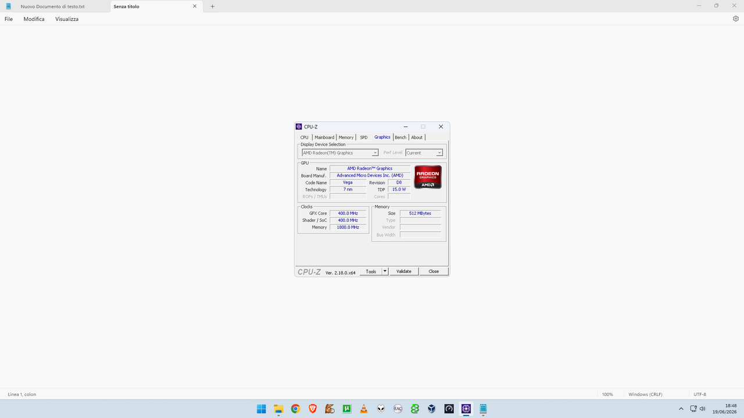Image resolution: width=744 pixels, height=418 pixels.
Task: Minimize the CPU-Z window
Action: pyautogui.click(x=406, y=127)
